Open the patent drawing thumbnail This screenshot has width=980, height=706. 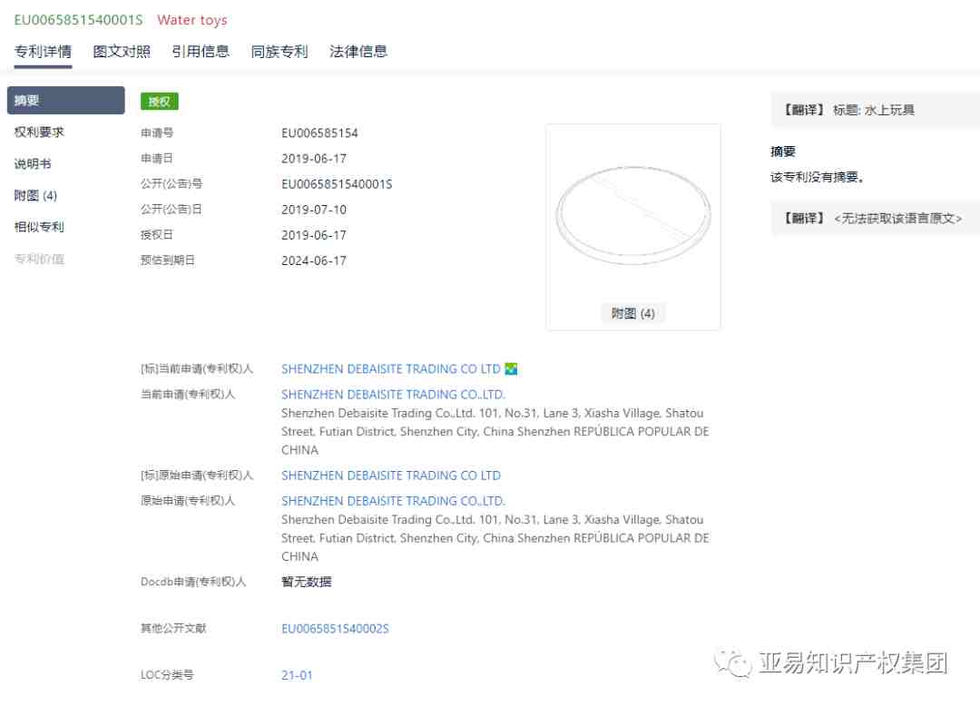[633, 216]
